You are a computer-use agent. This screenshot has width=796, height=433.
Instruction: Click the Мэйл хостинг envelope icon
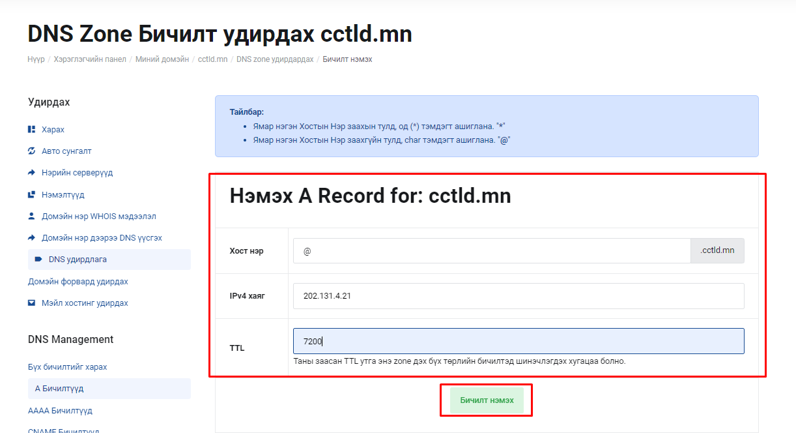click(x=31, y=303)
